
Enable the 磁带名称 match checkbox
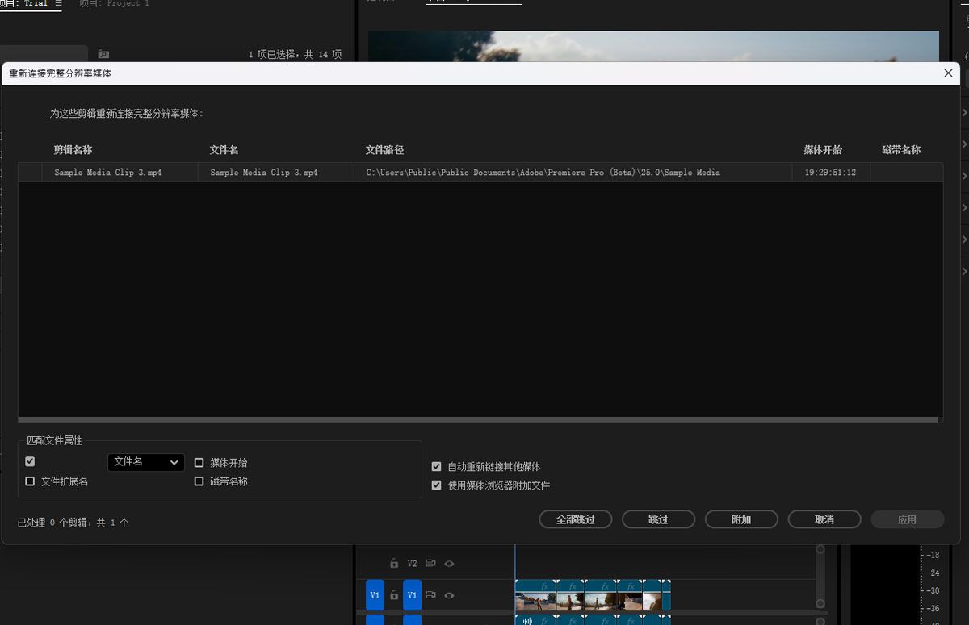[199, 481]
